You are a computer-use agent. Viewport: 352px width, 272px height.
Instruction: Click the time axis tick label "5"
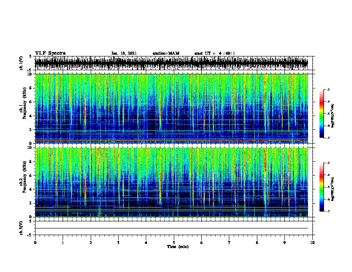[x=174, y=243]
